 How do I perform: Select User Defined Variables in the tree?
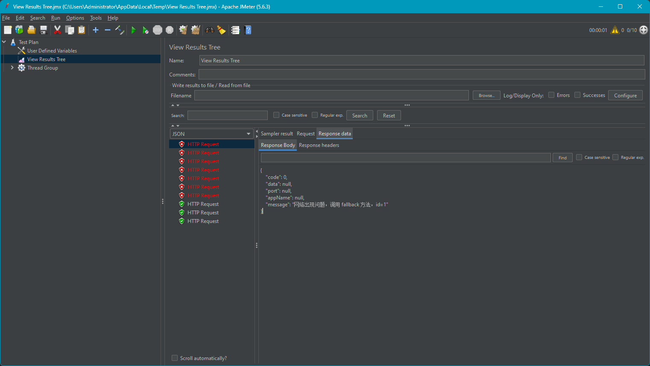[52, 50]
